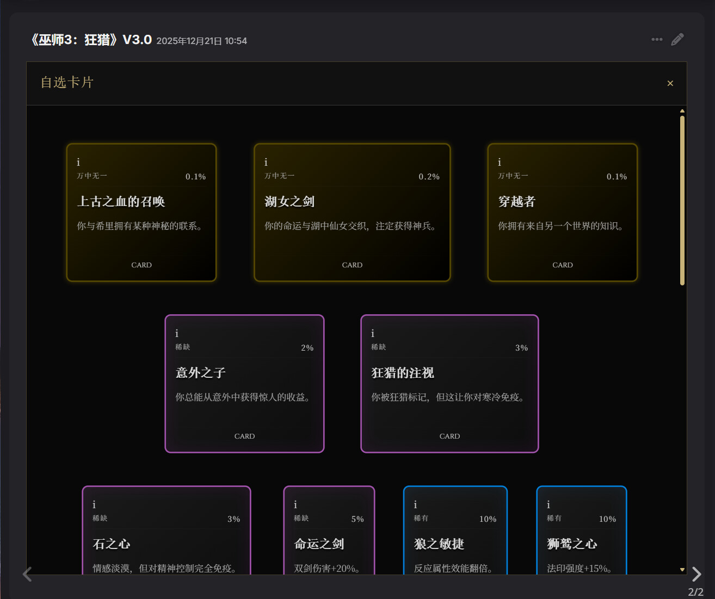Open info icon on 湖女之剑 card

(x=266, y=162)
